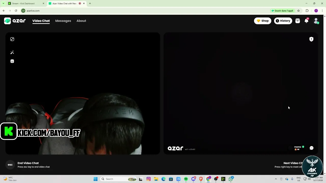Go to the Messages tab

(x=63, y=21)
